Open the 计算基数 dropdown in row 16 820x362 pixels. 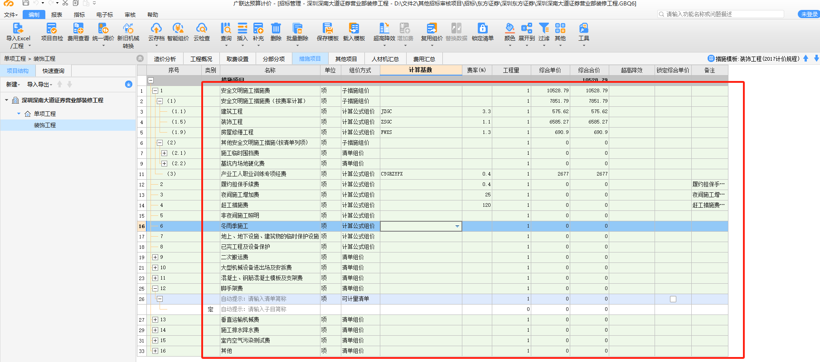(457, 226)
